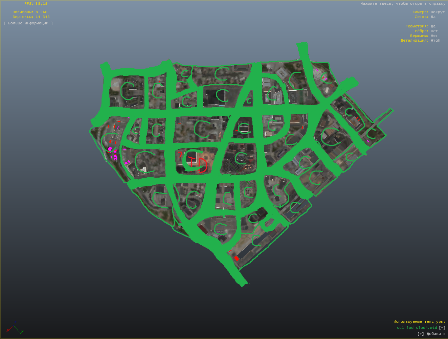Open the sc1_lod_slod4.wtd texture file
Viewport: 448px width, 339px height.
tap(417, 327)
